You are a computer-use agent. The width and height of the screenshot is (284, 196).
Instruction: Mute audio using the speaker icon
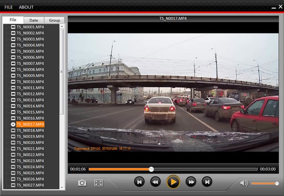click(x=244, y=183)
